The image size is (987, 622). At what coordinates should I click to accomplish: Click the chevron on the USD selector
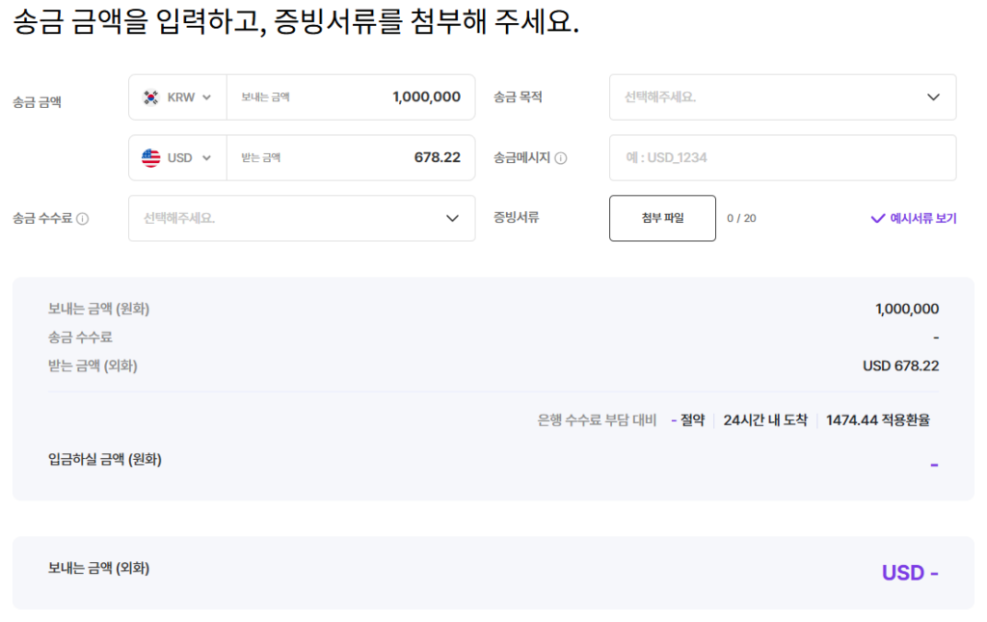click(x=206, y=157)
